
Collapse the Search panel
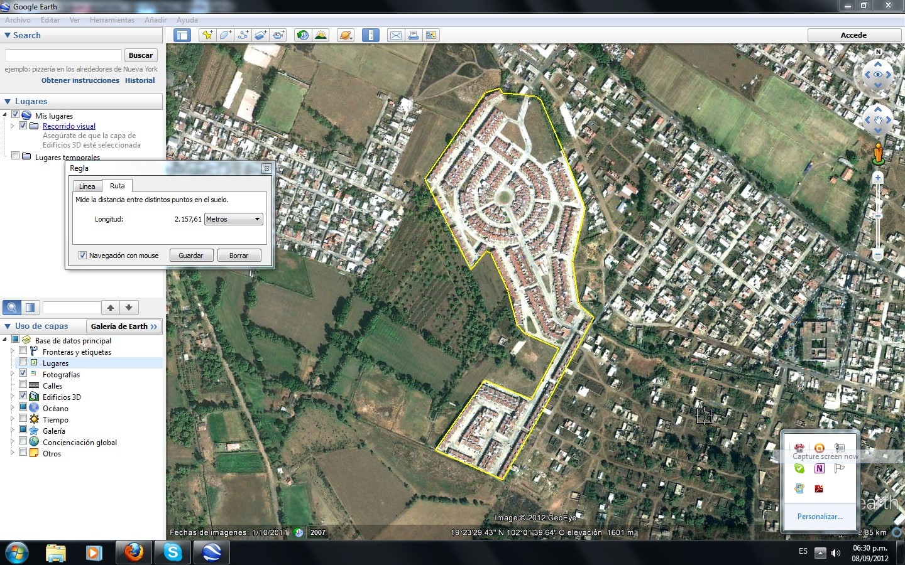click(x=8, y=35)
